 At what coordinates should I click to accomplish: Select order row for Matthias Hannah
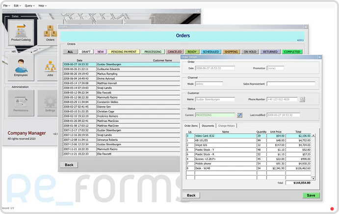pyautogui.click(x=121, y=83)
